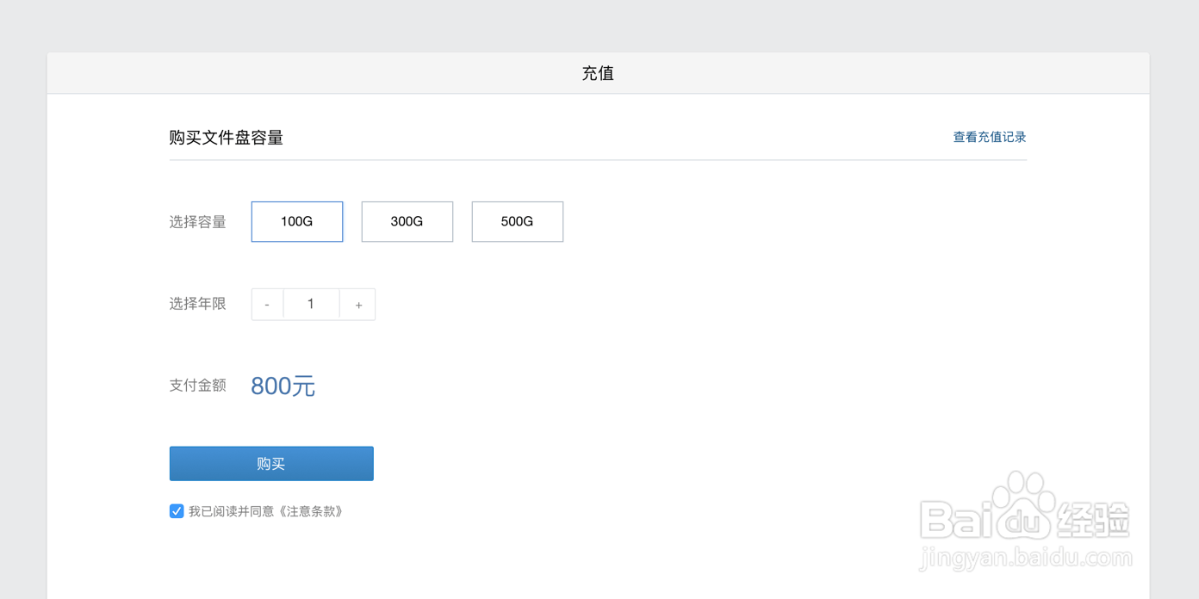Click the 选择容量 label
This screenshot has height=599, width=1199.
click(x=198, y=221)
